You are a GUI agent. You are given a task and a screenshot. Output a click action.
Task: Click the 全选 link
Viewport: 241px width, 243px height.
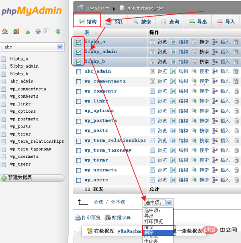point(98,202)
